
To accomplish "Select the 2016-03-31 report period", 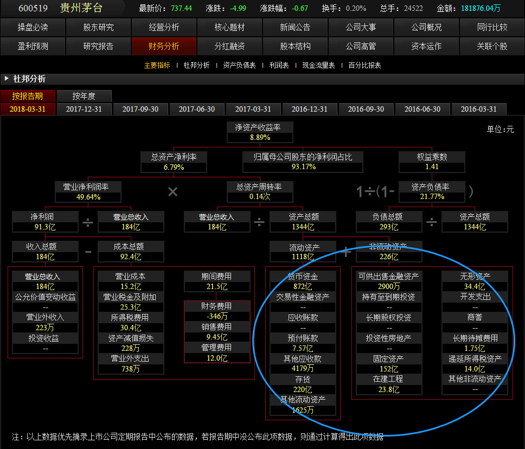I will point(479,109).
